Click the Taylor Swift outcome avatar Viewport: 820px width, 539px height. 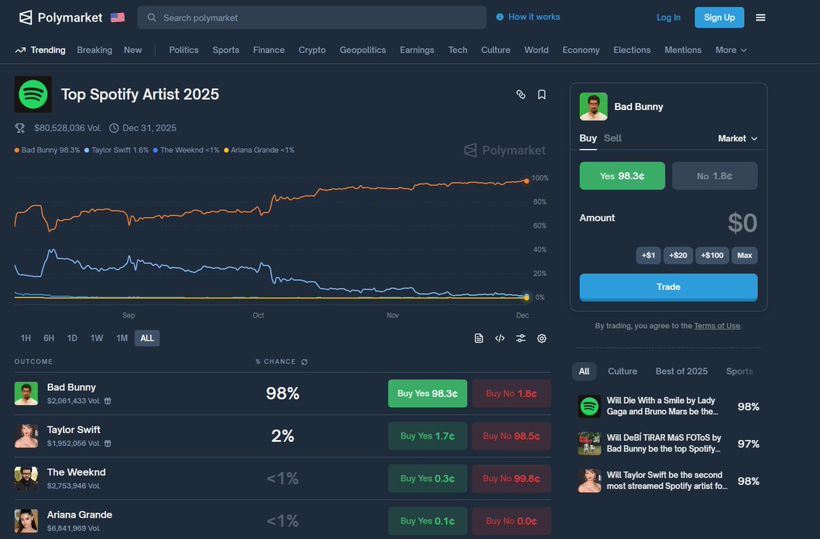tap(26, 436)
